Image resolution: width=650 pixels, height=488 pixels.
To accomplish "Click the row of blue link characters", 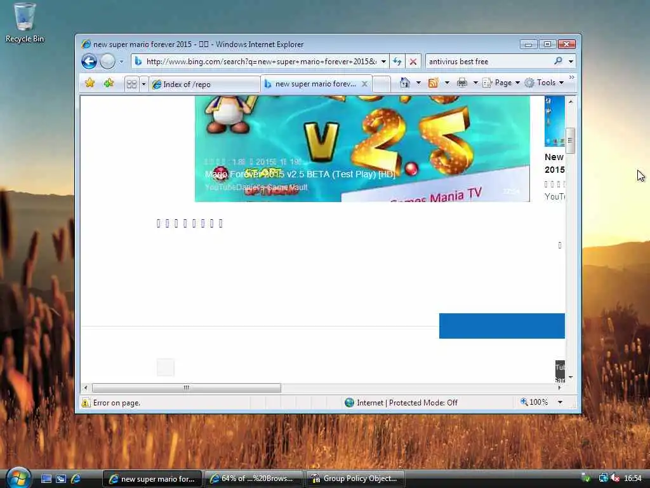I will tap(189, 223).
